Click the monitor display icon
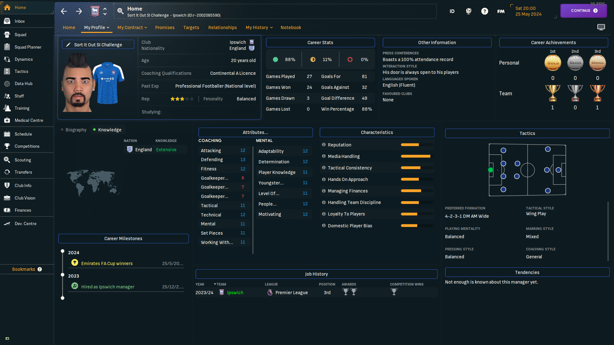This screenshot has width=614, height=345. click(601, 27)
